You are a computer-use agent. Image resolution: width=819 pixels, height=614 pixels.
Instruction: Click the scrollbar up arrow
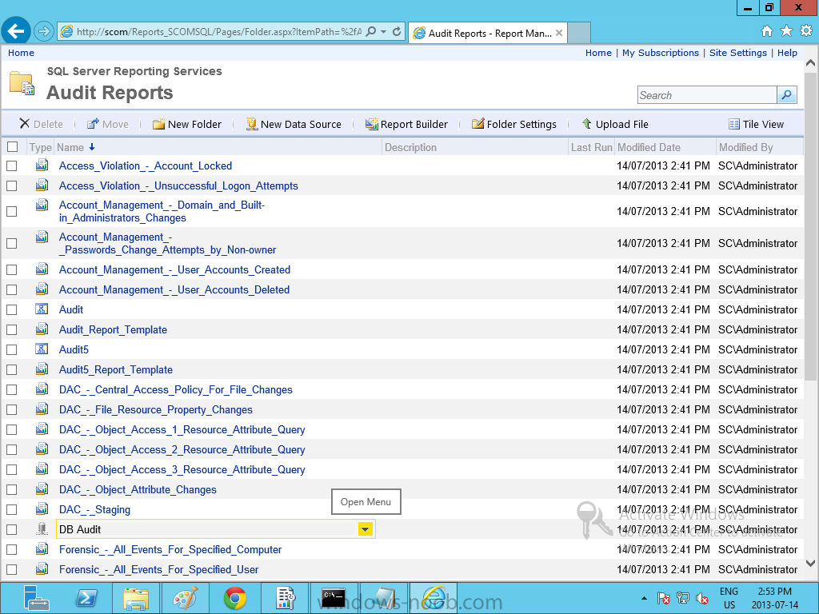coord(811,63)
